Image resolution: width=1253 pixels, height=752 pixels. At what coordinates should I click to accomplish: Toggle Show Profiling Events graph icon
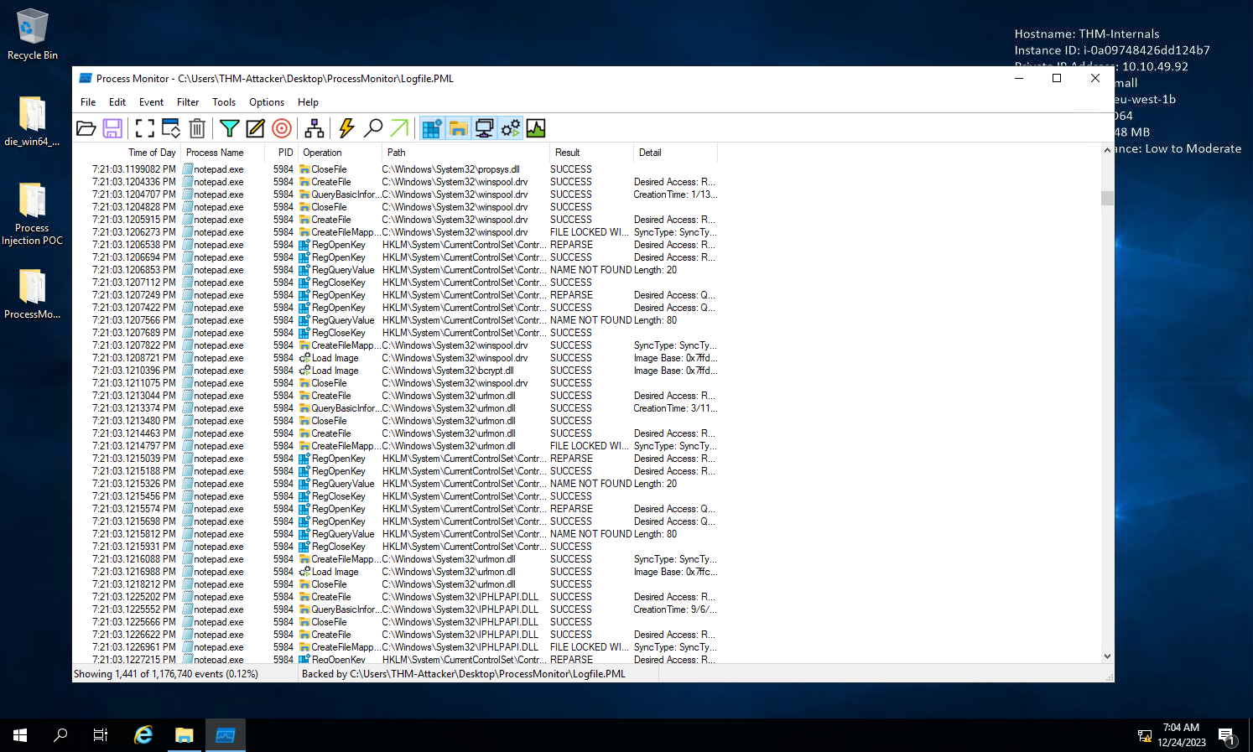coord(536,128)
